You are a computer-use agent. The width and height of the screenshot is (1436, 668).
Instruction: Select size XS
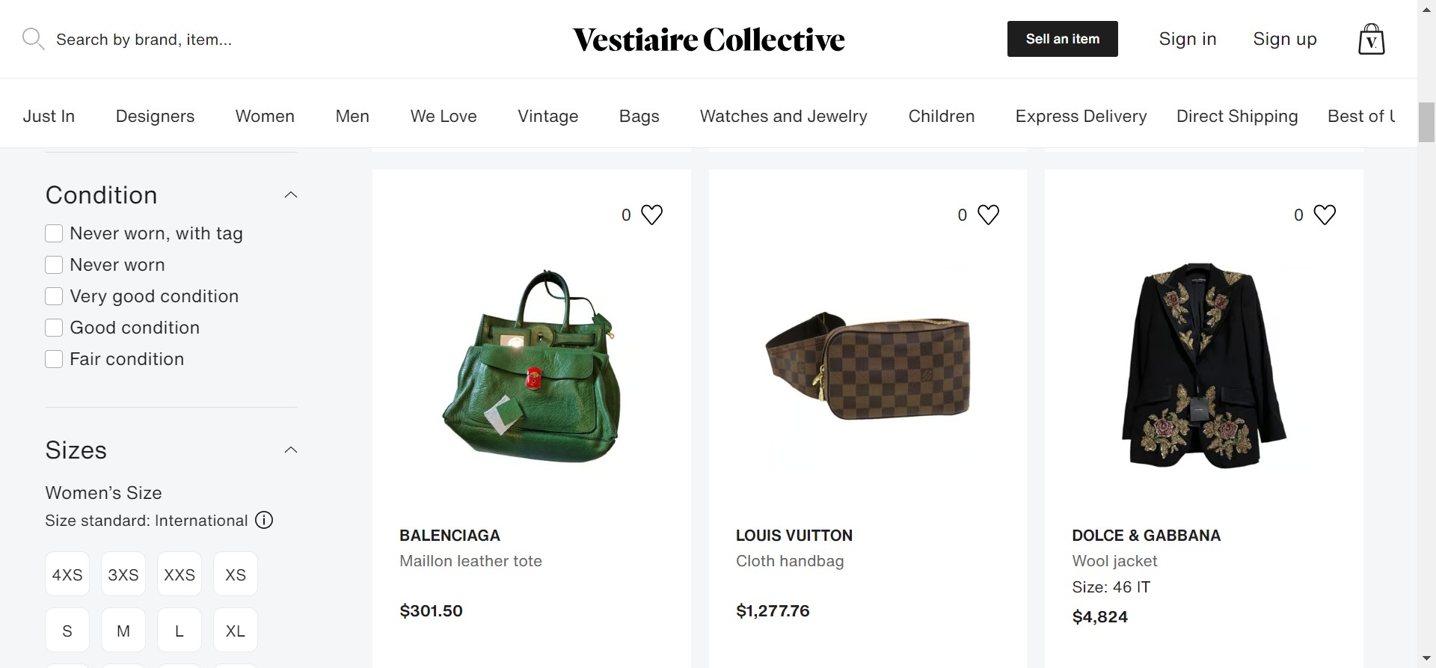coord(236,574)
